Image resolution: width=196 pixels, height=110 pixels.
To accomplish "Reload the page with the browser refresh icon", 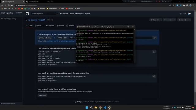I will click(9, 5).
